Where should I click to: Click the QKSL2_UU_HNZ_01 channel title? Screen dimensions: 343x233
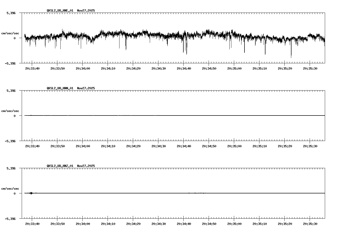coord(59,166)
